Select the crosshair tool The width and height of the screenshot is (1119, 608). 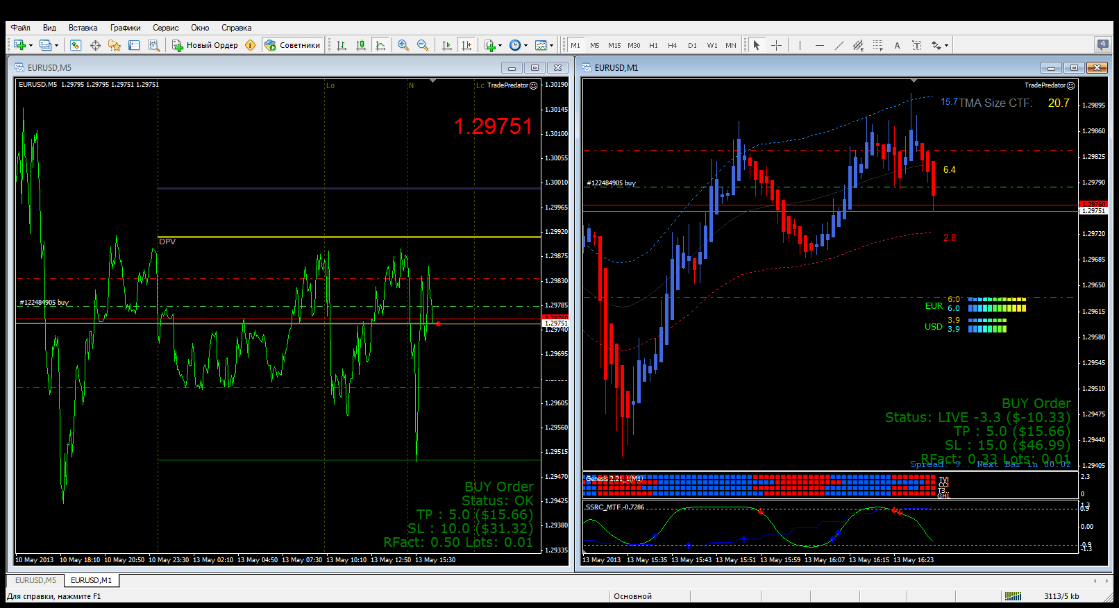(x=776, y=45)
